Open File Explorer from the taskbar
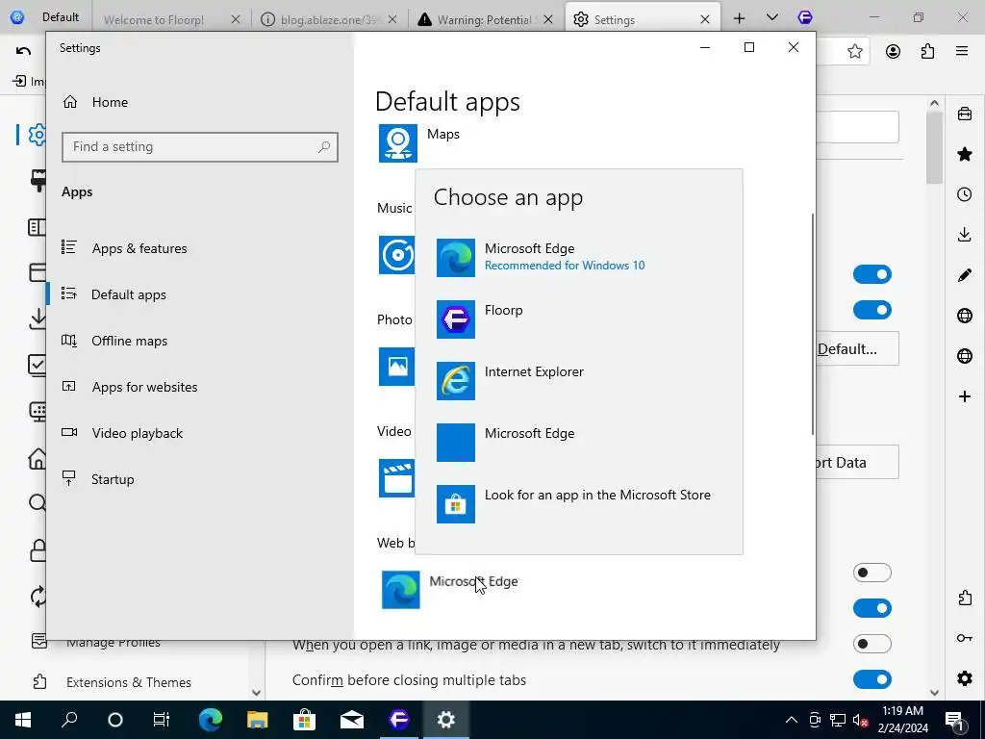985x739 pixels. (x=257, y=720)
